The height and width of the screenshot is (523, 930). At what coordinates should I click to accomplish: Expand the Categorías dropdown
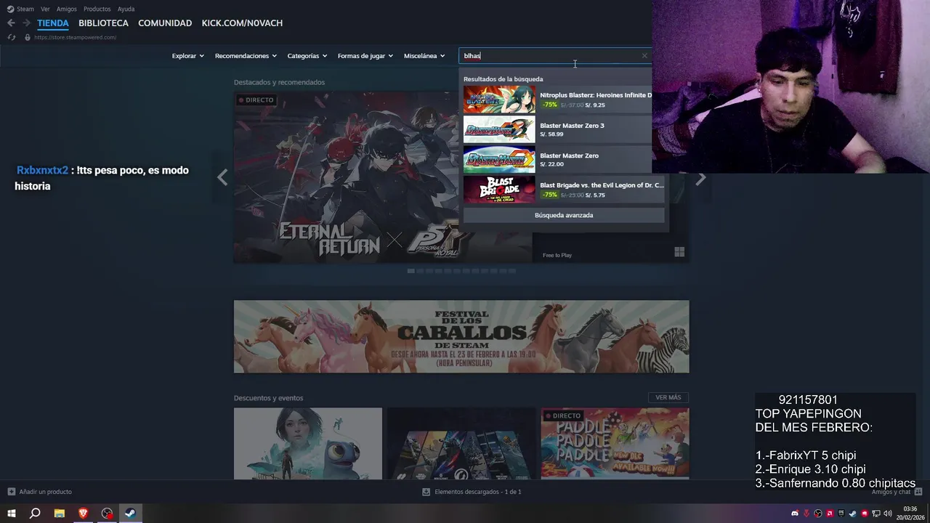coord(307,56)
